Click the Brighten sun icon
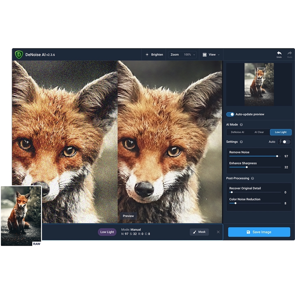Screen dimensions: 295x295 point(147,55)
